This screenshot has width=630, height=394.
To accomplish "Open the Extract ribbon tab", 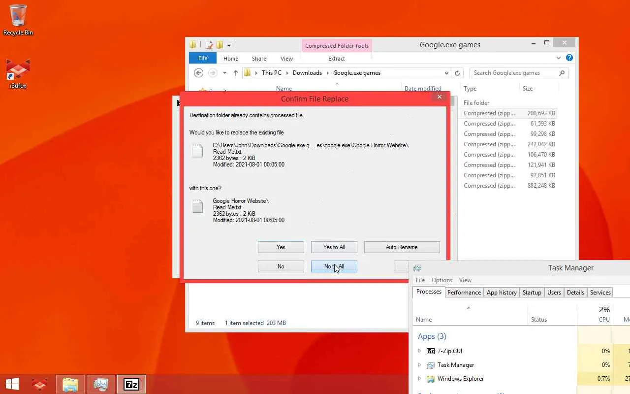I will (x=337, y=59).
